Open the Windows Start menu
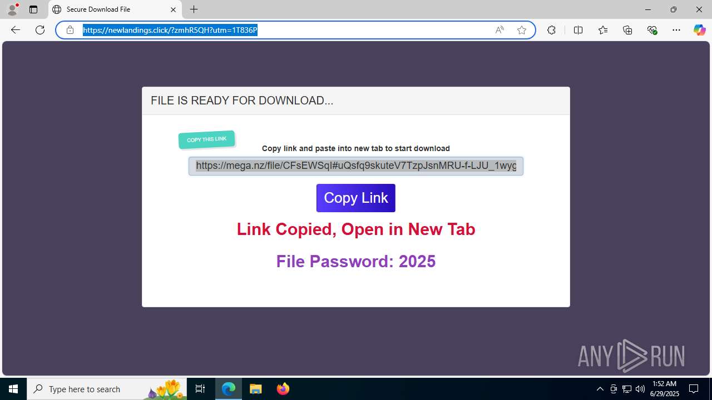 (x=13, y=389)
